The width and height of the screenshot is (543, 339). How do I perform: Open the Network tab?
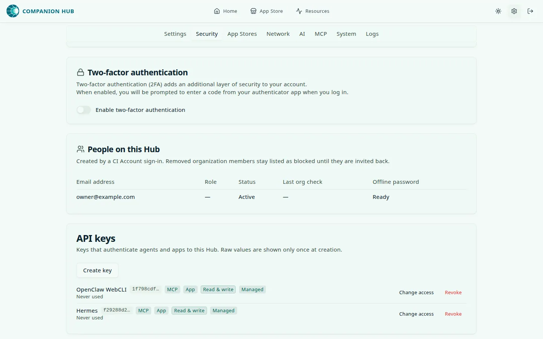(278, 34)
